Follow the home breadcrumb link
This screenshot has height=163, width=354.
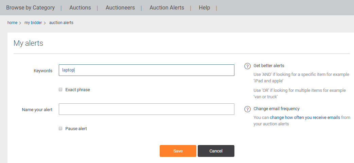(12, 22)
